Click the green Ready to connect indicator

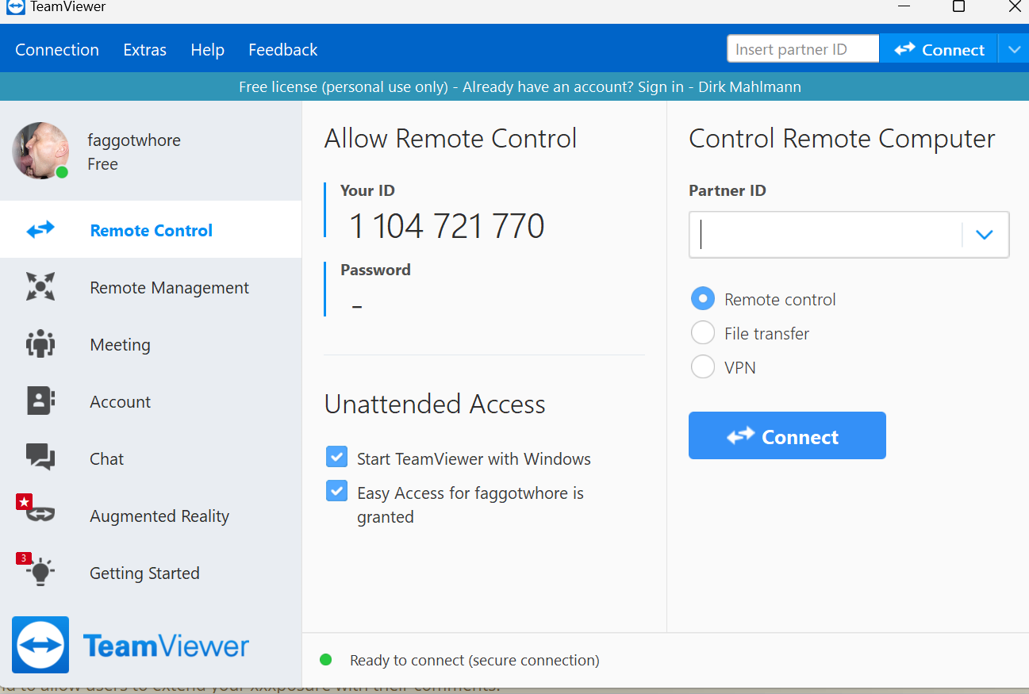click(x=325, y=659)
